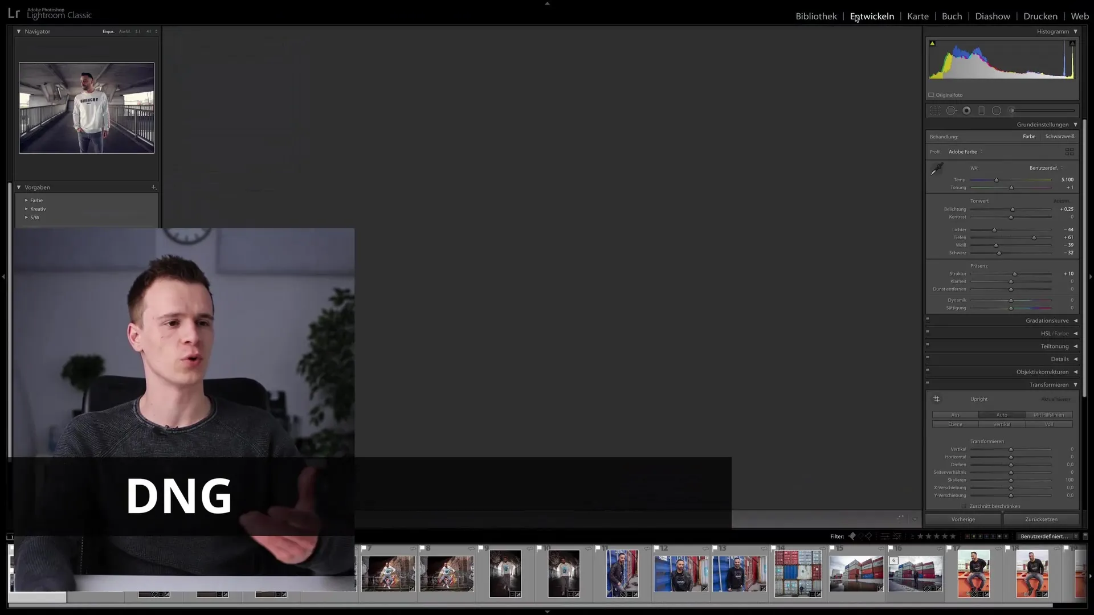Open the WA Benutzerdef. dropdown
This screenshot has width=1094, height=615.
coord(1047,168)
